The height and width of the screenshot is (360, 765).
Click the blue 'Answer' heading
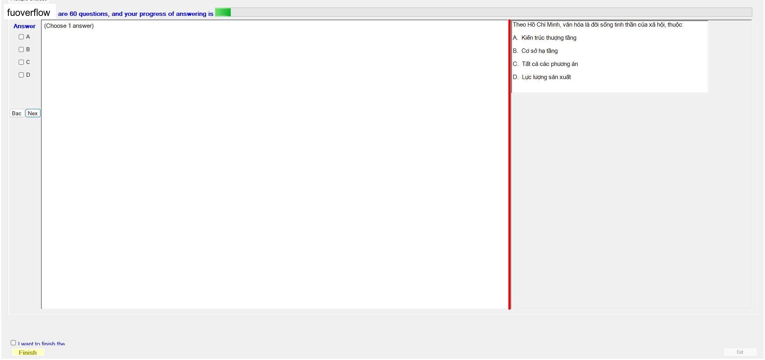pyautogui.click(x=25, y=26)
